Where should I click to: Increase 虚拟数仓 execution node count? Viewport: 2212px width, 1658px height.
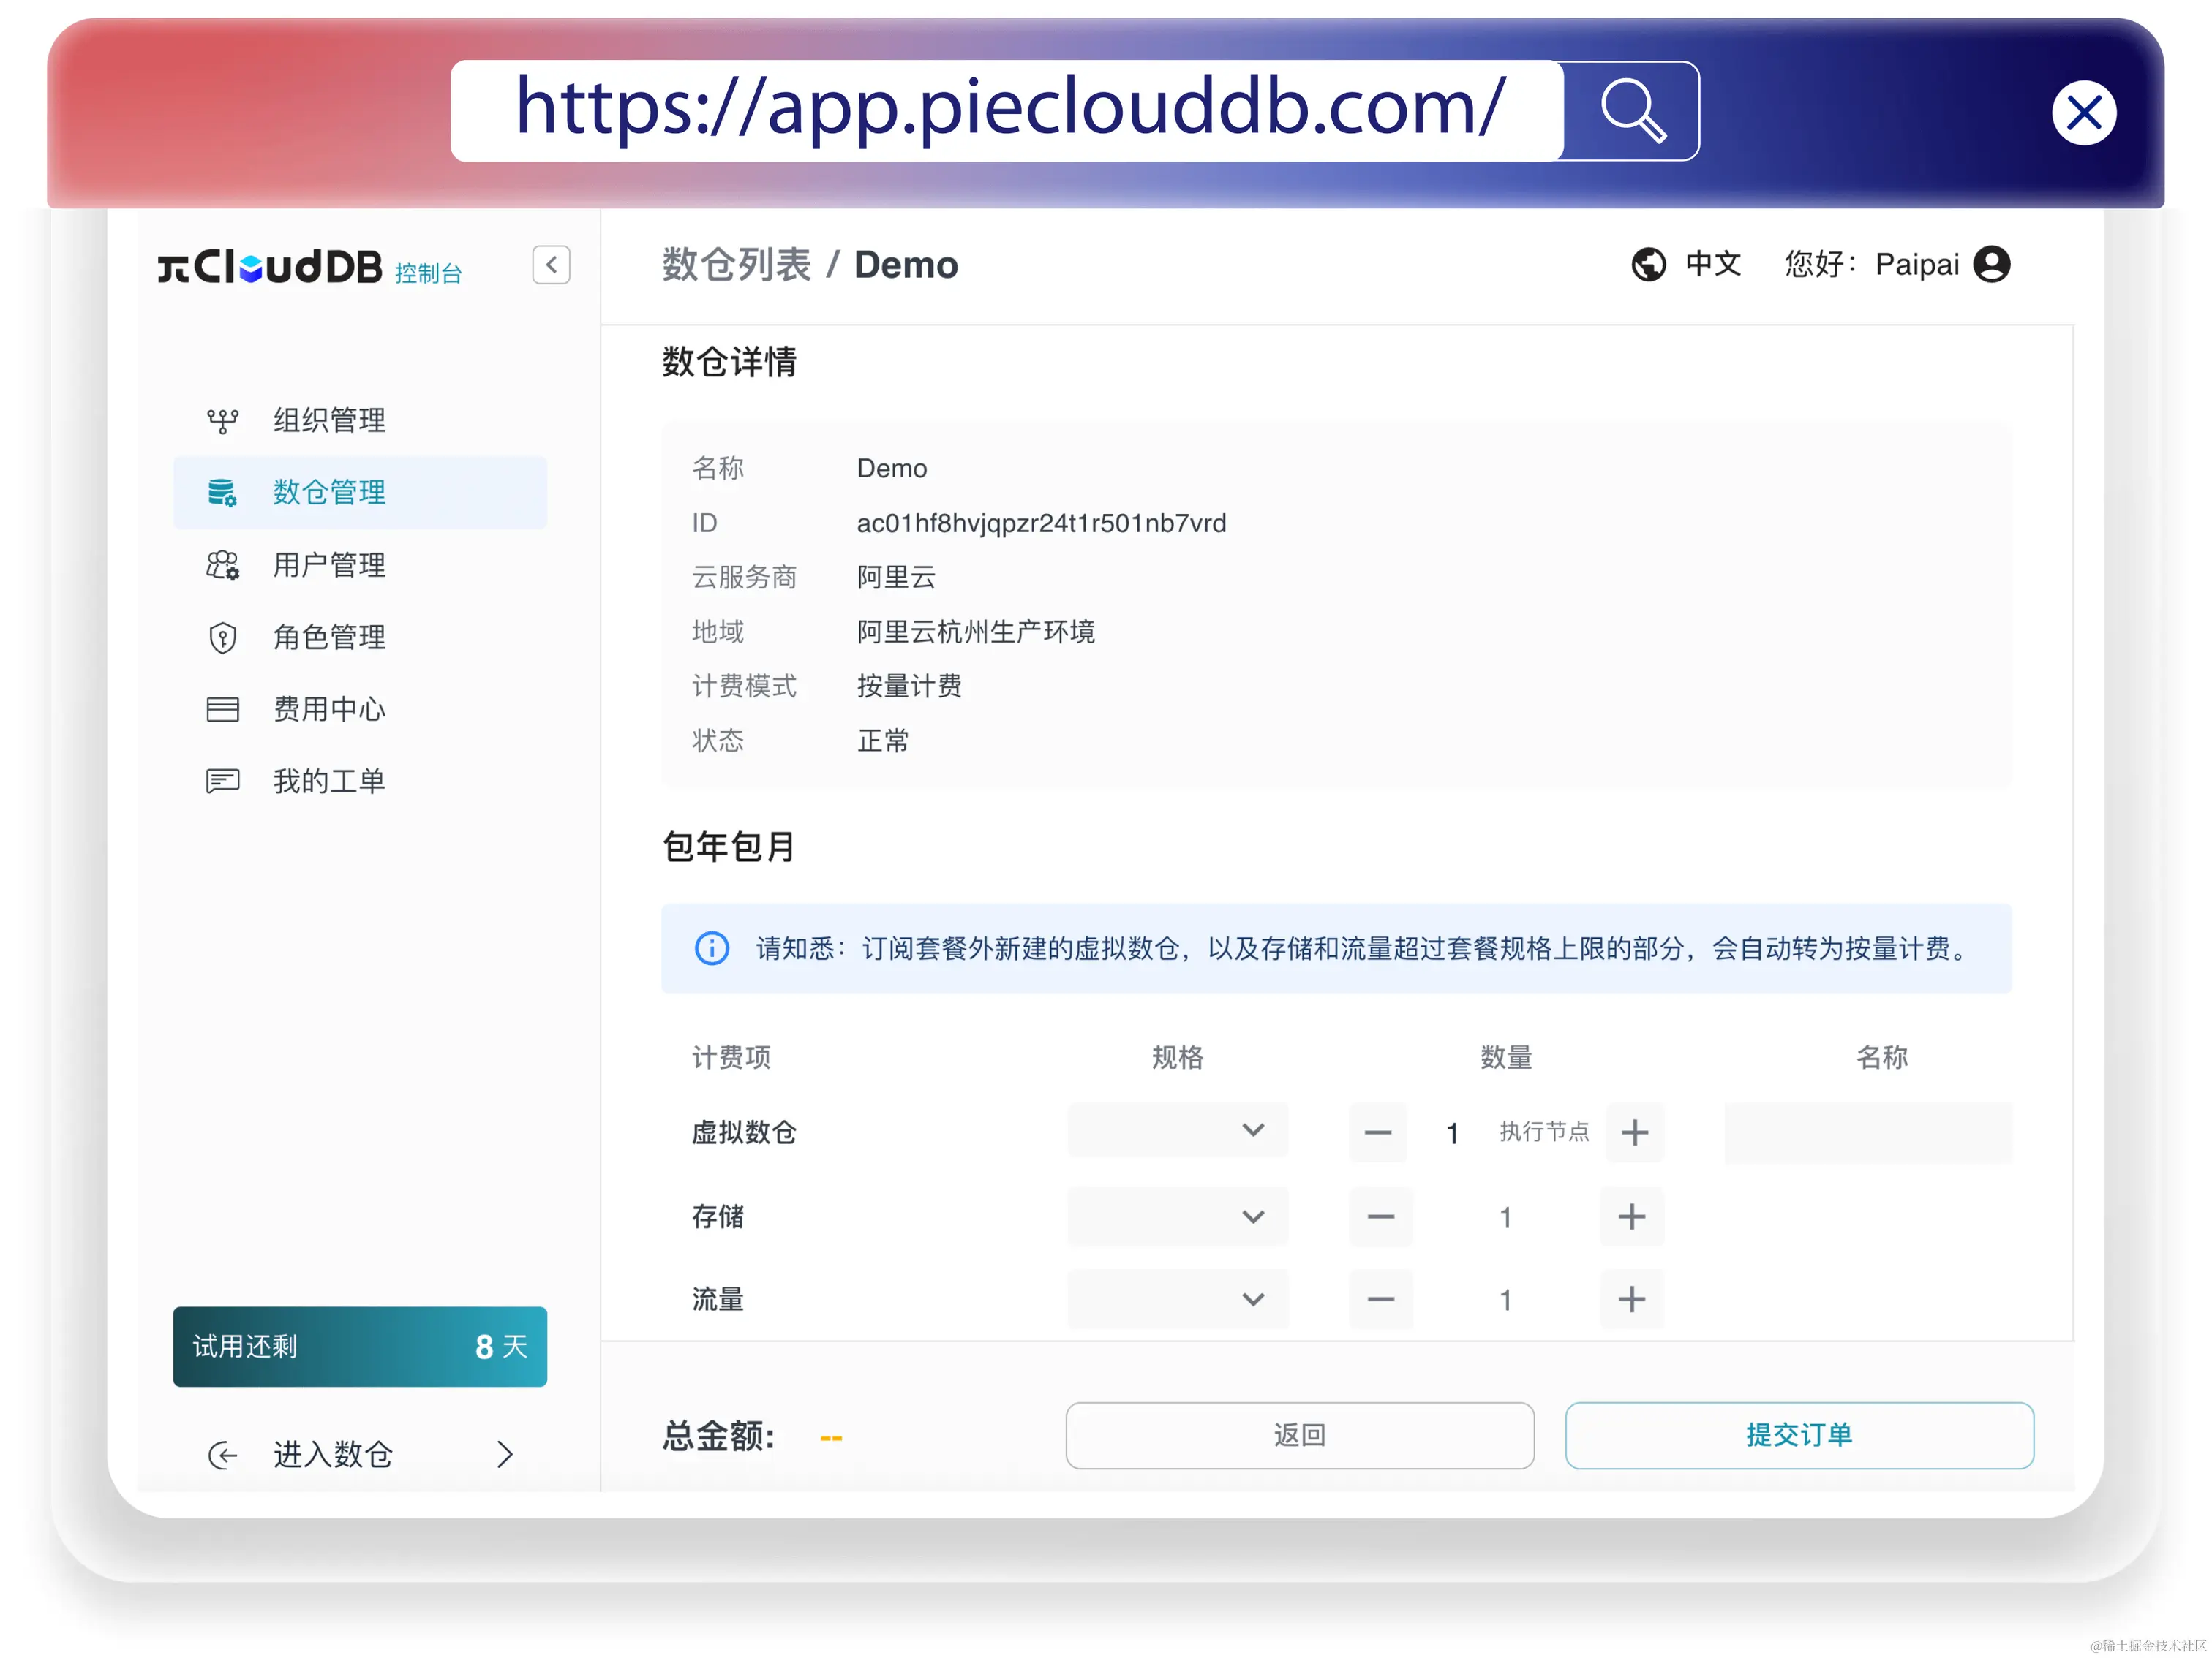coord(1635,1133)
